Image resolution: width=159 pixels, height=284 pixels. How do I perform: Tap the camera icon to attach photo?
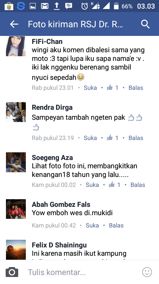[x=12, y=272]
